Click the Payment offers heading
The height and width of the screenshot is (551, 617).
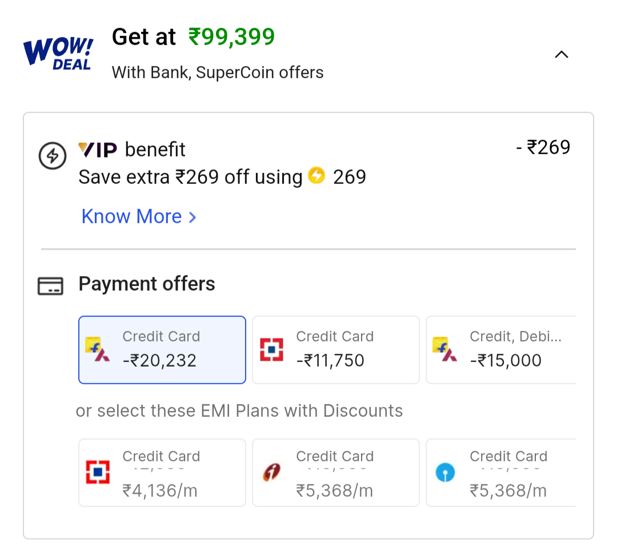click(147, 284)
